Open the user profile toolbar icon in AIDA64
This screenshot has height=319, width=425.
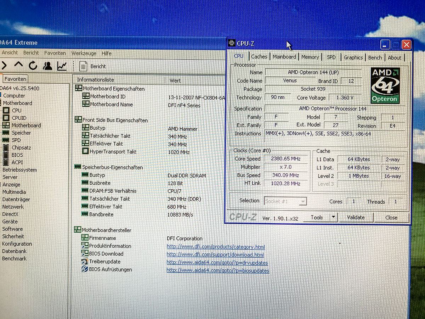click(x=47, y=66)
